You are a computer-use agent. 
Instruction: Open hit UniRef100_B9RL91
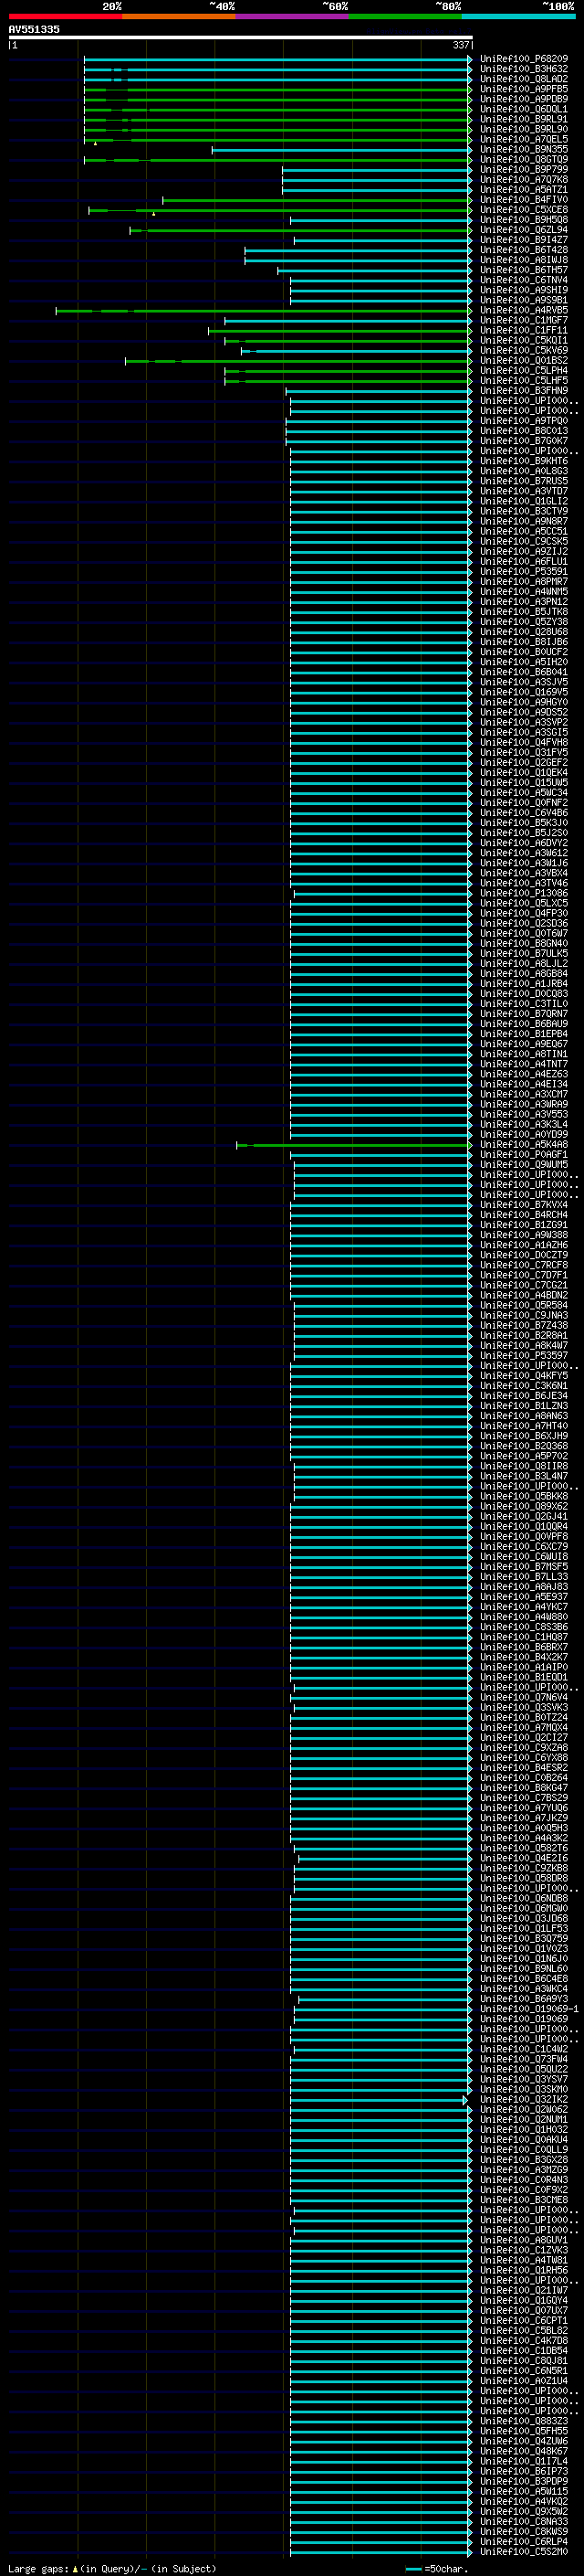[524, 119]
